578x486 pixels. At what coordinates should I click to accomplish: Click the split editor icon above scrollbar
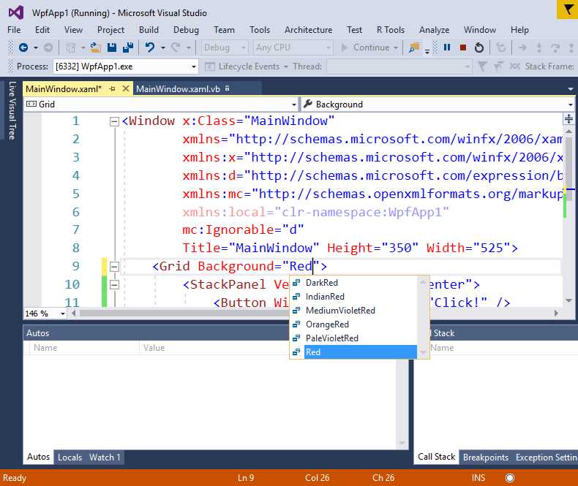coord(568,118)
